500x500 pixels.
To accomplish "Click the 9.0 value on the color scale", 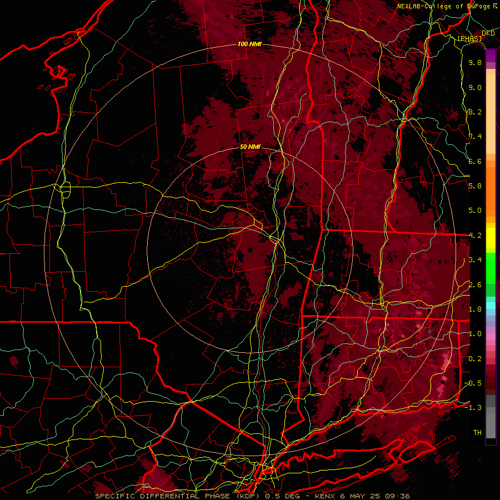I will (475, 88).
